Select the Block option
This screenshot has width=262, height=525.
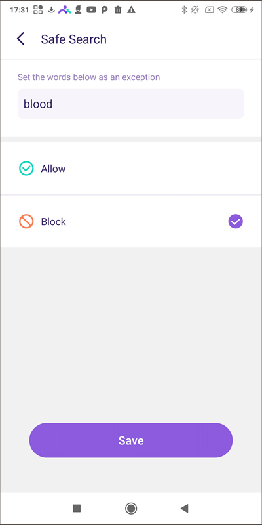click(131, 221)
